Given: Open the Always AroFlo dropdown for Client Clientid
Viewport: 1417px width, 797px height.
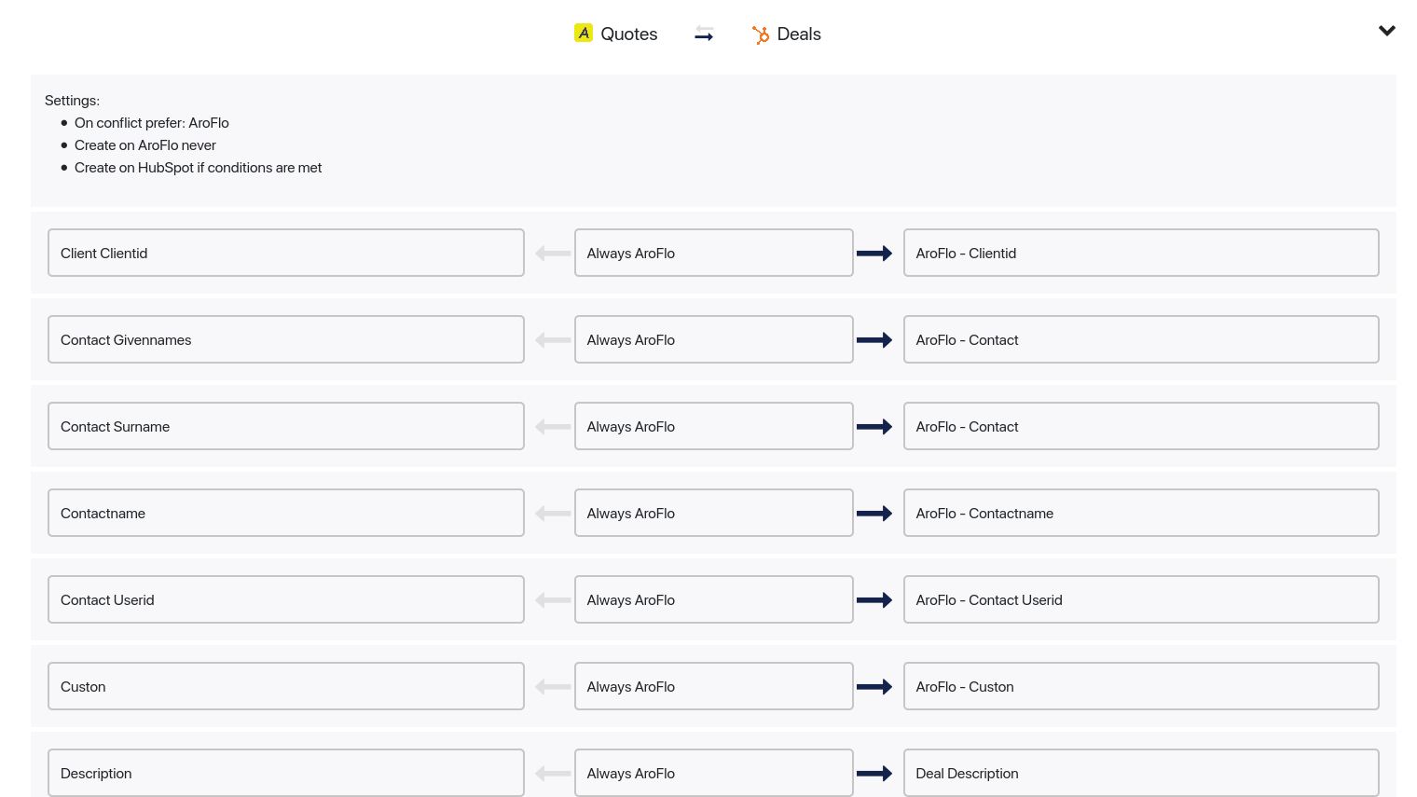Looking at the screenshot, I should pos(714,253).
